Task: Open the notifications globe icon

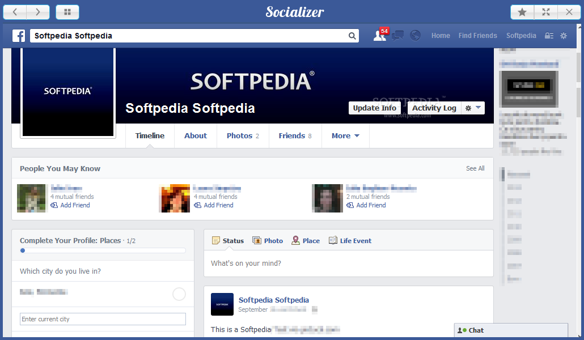Action: 415,35
